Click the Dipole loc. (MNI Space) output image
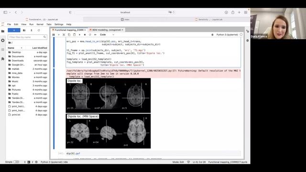Viewport: 306px width, 172px height. (108, 131)
